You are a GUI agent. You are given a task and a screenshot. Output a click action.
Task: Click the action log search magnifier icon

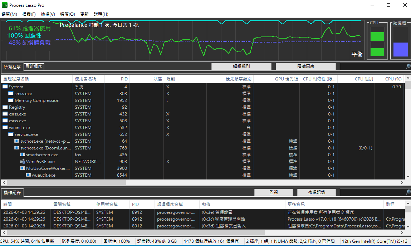pos(408,192)
